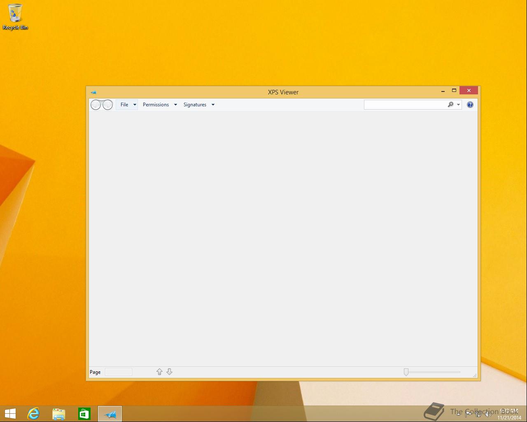Viewport: 527px width, 422px height.
Task: Click the magnifier search icon
Action: (450, 105)
